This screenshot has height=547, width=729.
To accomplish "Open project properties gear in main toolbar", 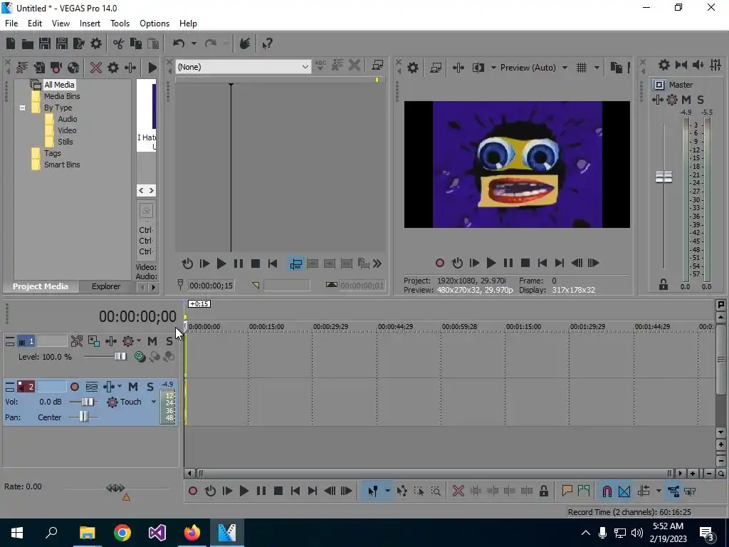I will pyautogui.click(x=96, y=43).
